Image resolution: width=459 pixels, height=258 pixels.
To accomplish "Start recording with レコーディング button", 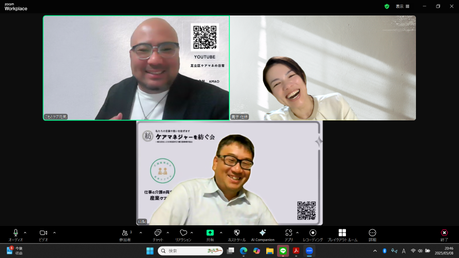I will (313, 233).
